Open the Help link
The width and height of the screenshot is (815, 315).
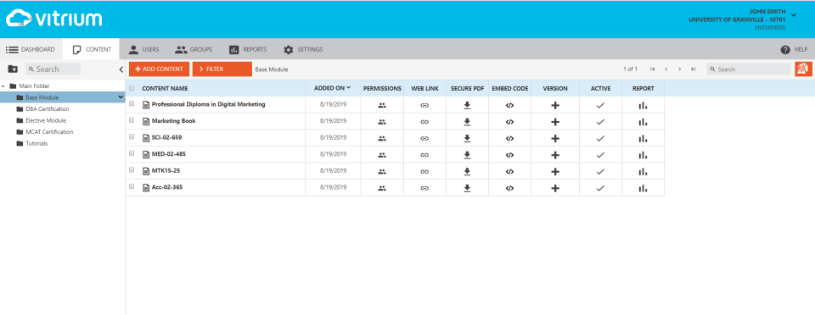795,50
